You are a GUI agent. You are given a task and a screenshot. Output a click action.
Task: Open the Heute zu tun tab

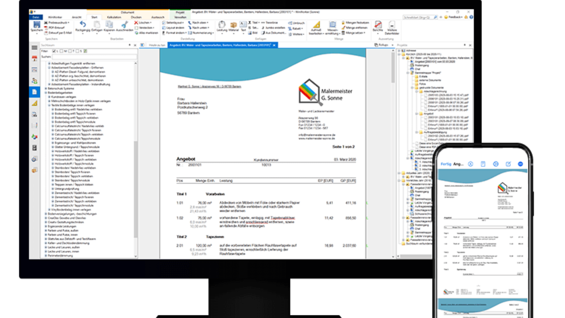coord(157,45)
